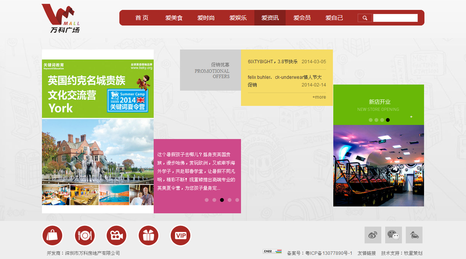Open the 首页 menu item
The image size is (466, 259).
[x=141, y=18]
